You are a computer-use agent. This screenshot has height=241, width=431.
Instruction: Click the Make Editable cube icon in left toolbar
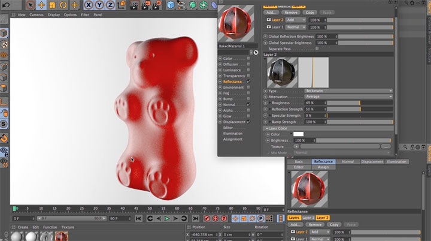click(x=4, y=34)
